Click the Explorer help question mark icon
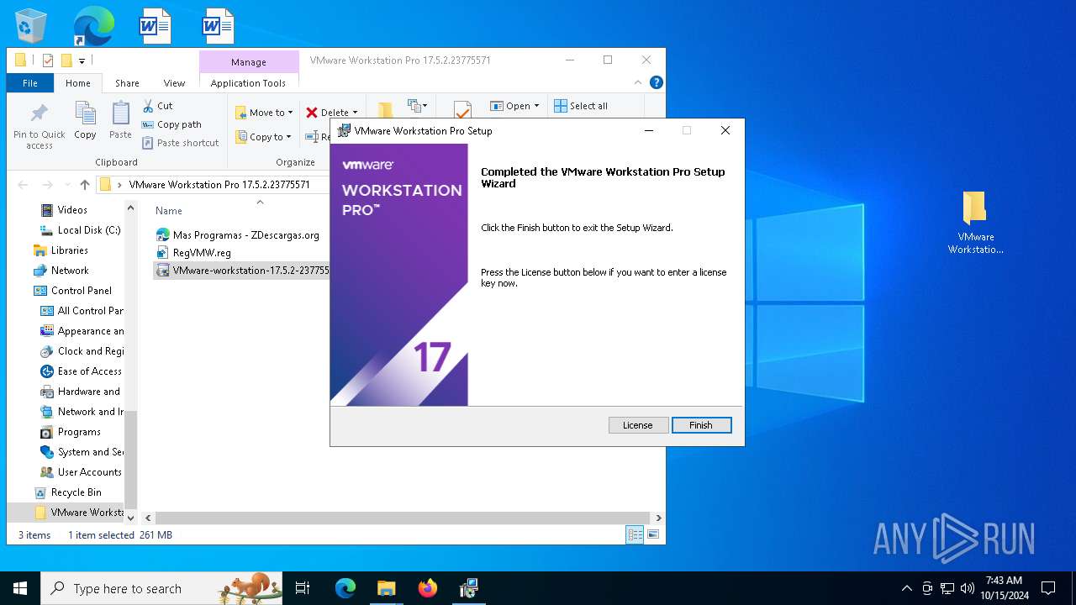This screenshot has width=1076, height=605. 657,82
